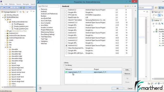The height and width of the screenshot is (92, 164).
Task: Click the Cancel button
Action: click(x=130, y=88)
